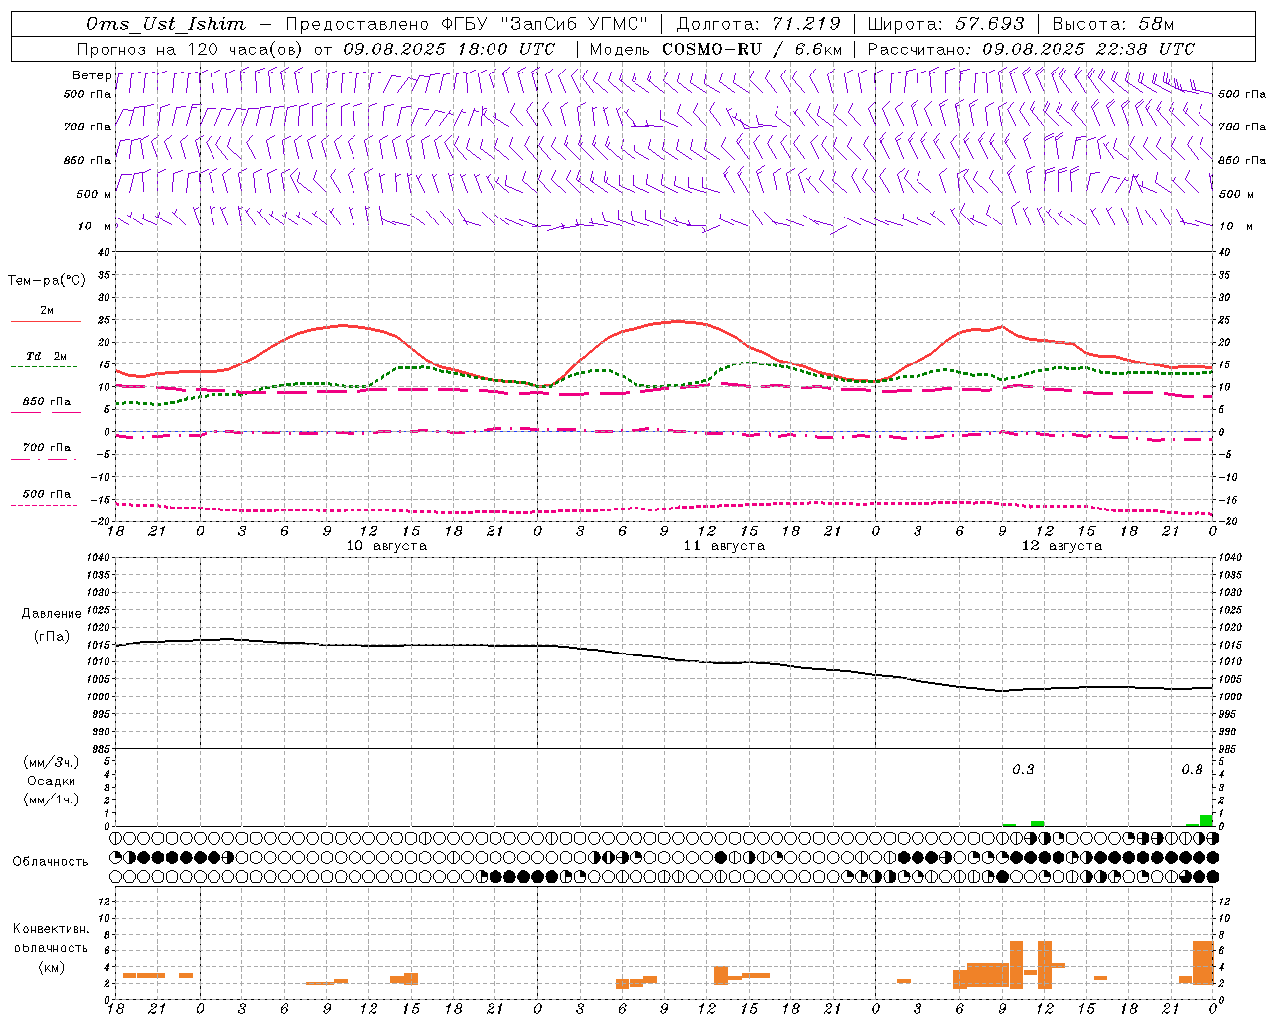Viewport: 1271px width, 1017px height.
Task: Click the Ветер panel label
Action: [91, 75]
